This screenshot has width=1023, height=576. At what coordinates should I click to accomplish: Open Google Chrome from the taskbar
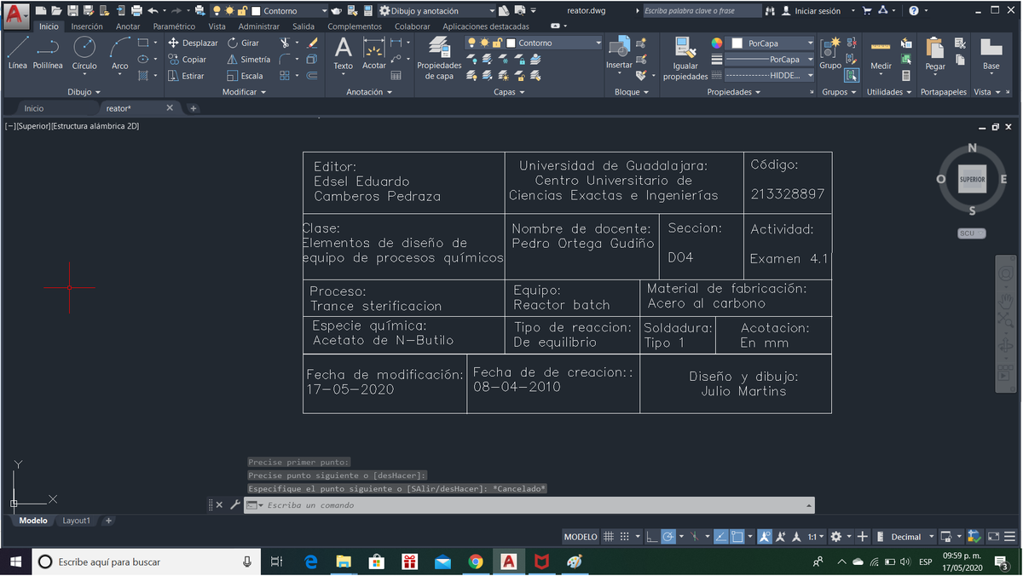(x=476, y=562)
